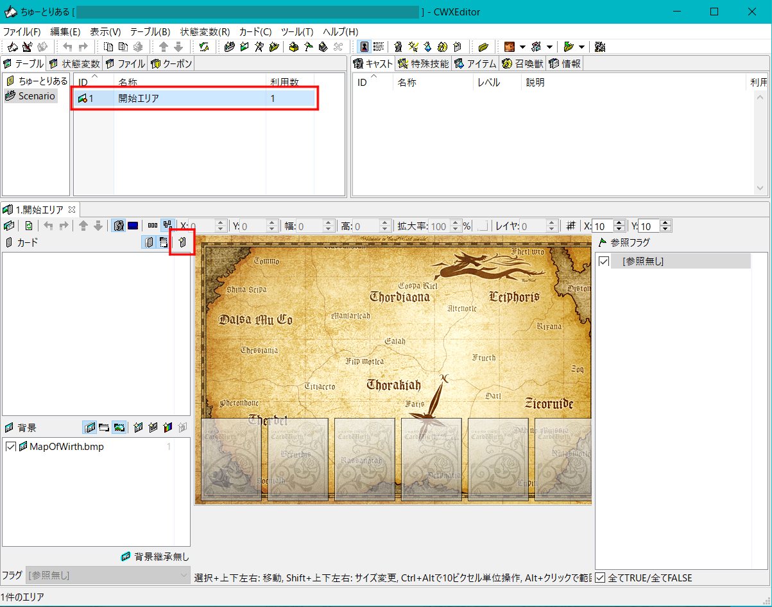The image size is (772, 607).
Task: Open the 表示(V) menu
Action: click(x=105, y=31)
